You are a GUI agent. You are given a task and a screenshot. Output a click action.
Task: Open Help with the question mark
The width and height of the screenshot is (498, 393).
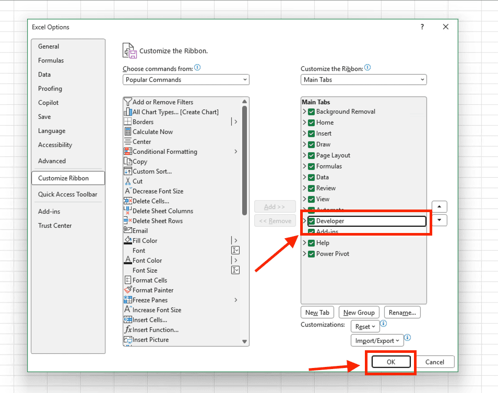pos(422,27)
